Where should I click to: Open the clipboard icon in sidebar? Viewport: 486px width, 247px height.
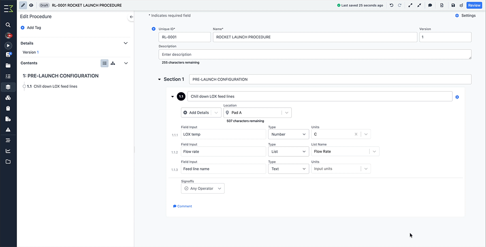coord(8,109)
